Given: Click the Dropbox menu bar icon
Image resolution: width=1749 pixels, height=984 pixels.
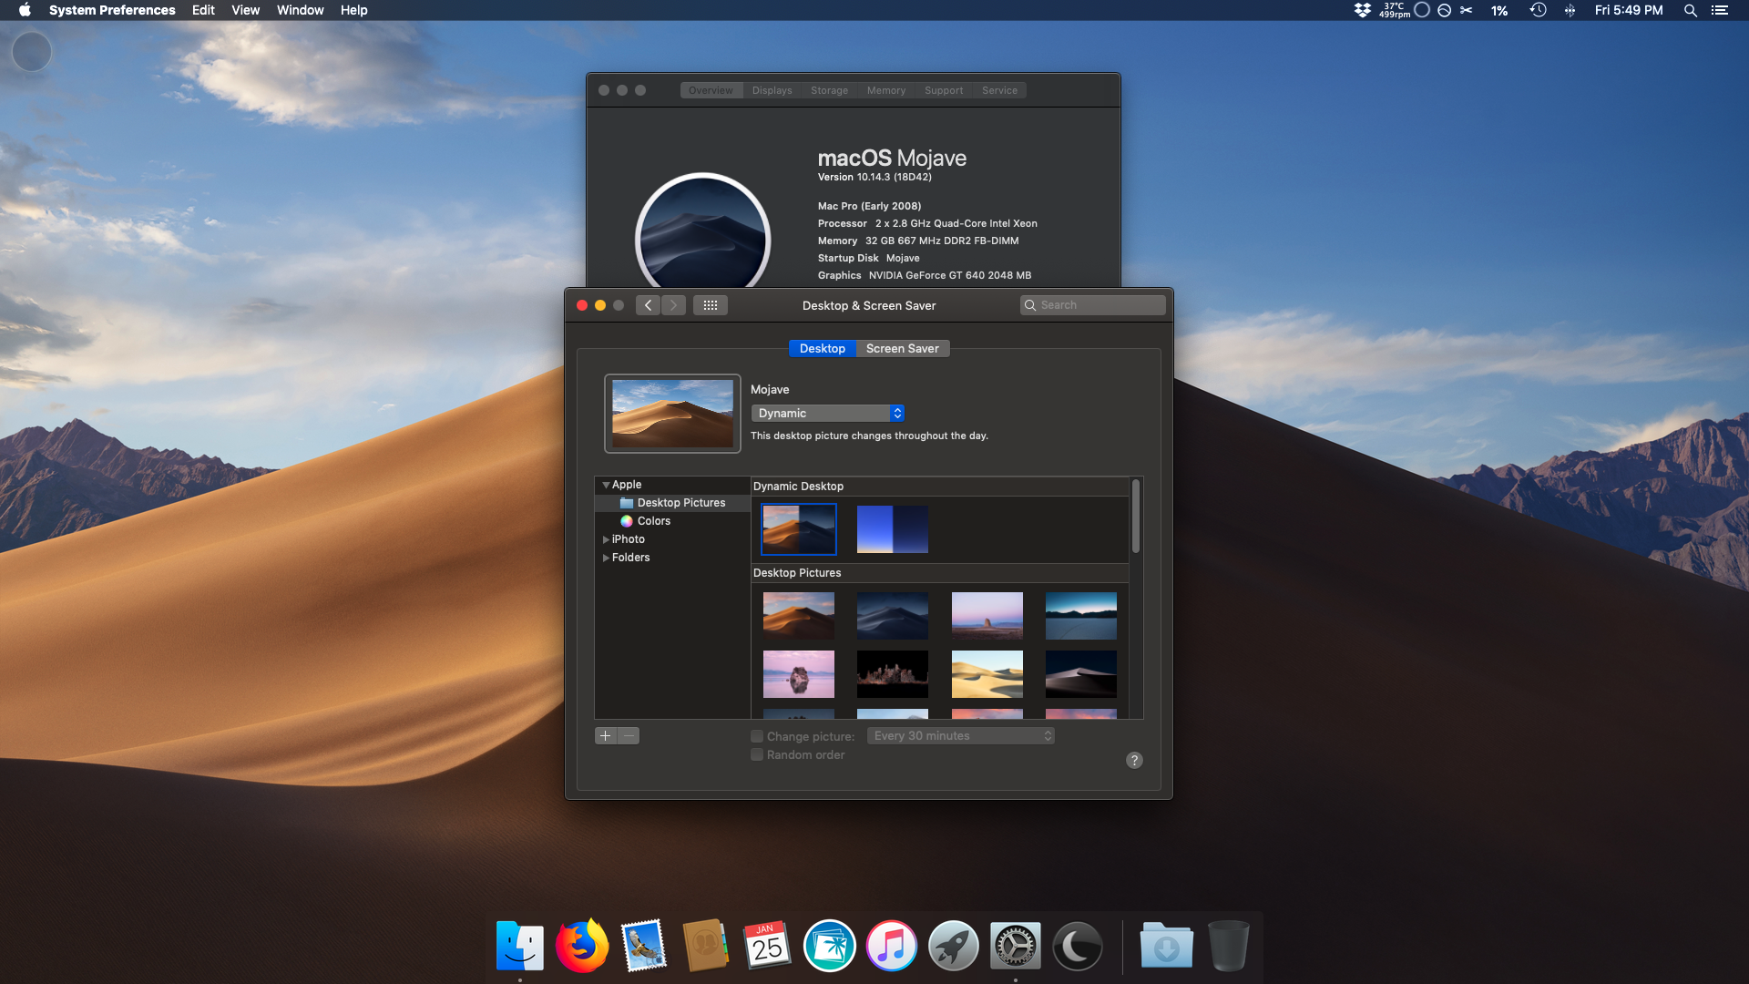Looking at the screenshot, I should [x=1362, y=10].
